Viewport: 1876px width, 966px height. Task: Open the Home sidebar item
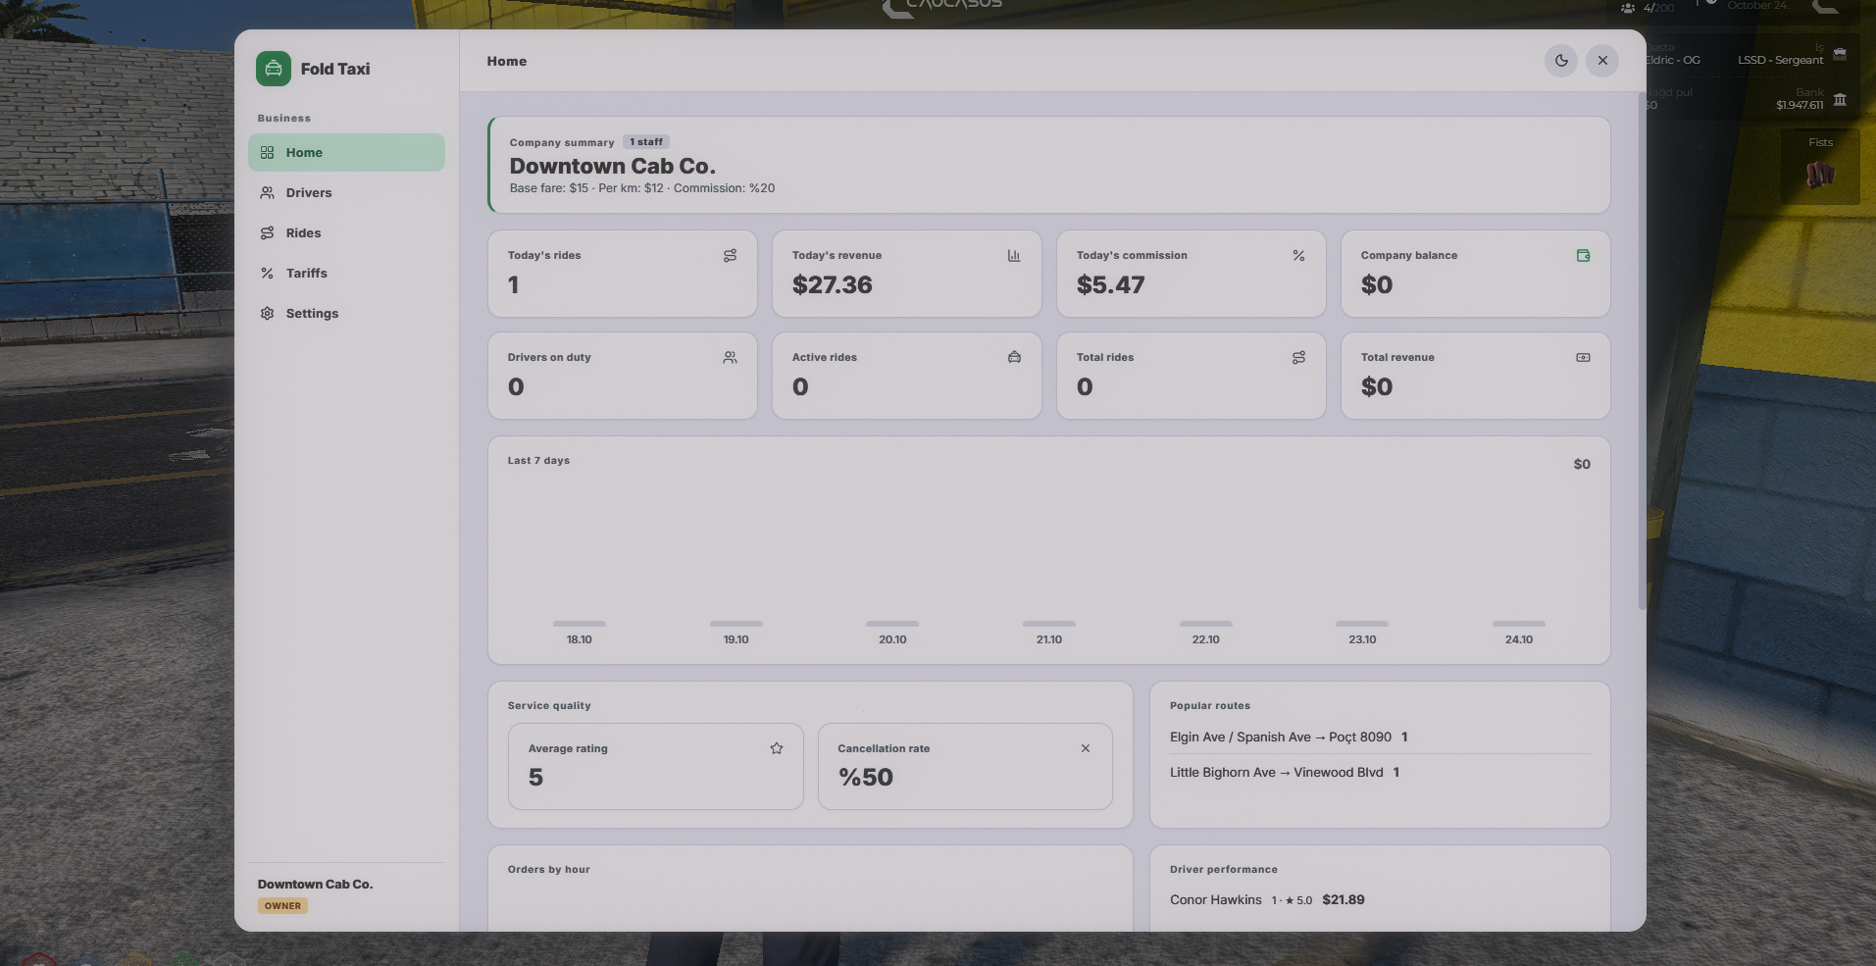click(x=346, y=153)
